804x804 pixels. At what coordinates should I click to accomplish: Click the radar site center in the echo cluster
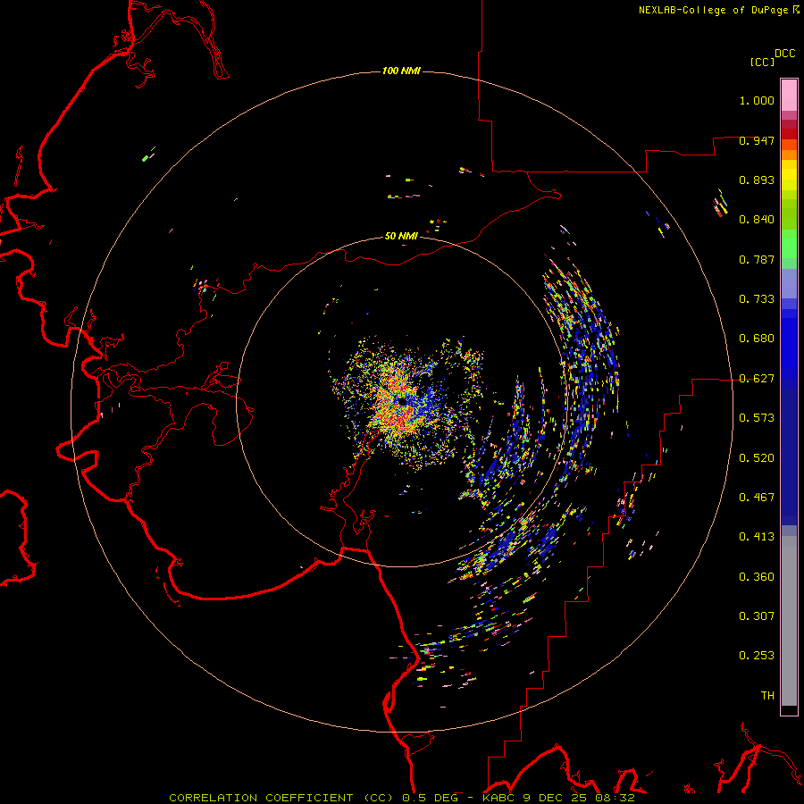coord(403,400)
